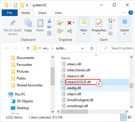Open Quick Access Toolbar customize dropdown
Screen dimensions: 135x122
27,5
